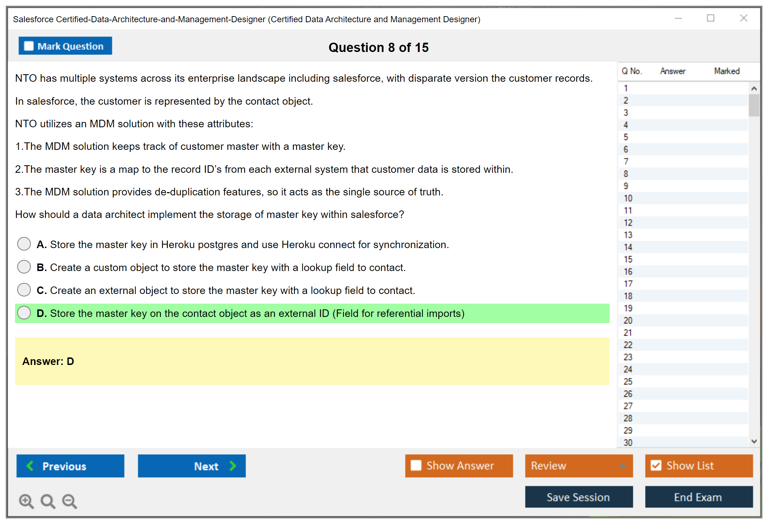
Task: Click the reset zoom magnifier icon
Action: 47,501
